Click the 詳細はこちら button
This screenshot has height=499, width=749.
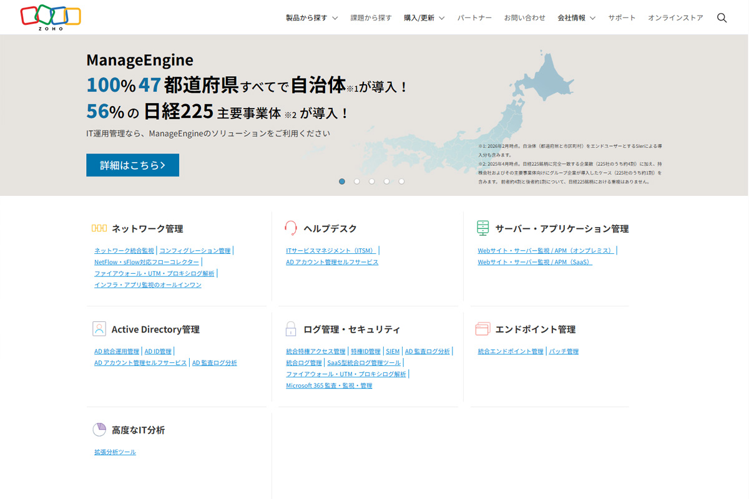132,165
